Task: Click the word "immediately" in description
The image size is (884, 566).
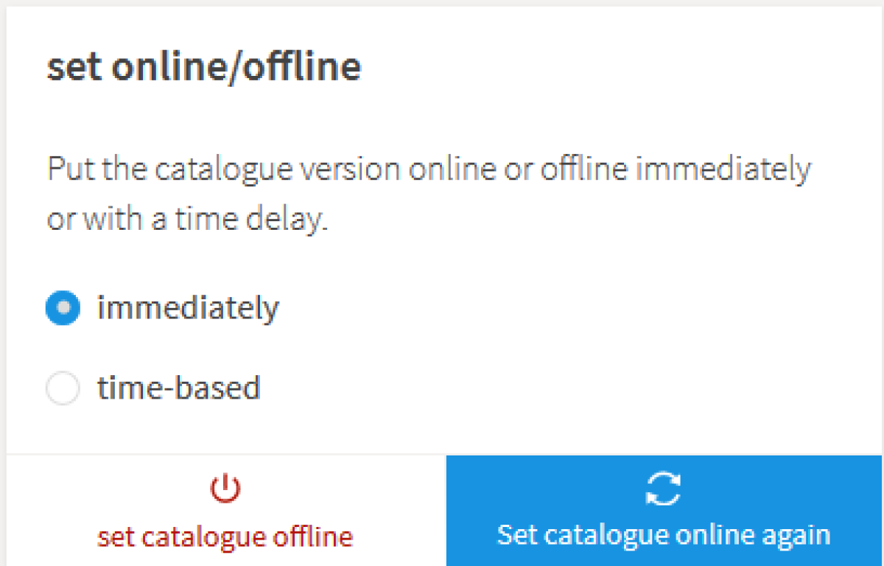Action: [723, 170]
